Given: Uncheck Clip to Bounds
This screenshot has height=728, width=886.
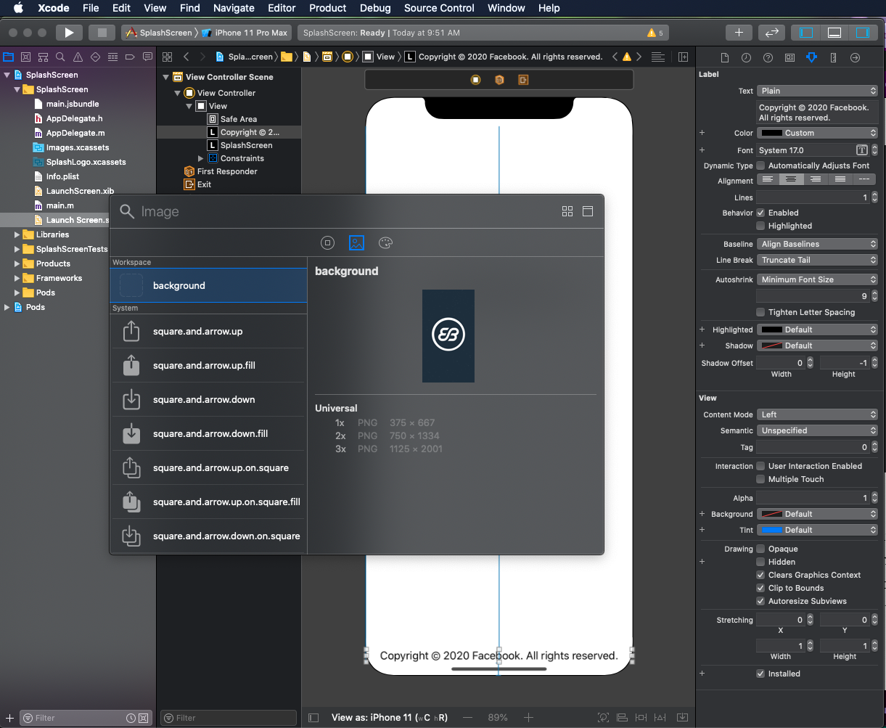Looking at the screenshot, I should [x=760, y=588].
